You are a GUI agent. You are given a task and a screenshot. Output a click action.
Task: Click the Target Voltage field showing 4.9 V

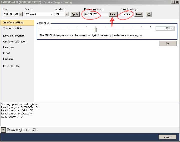point(127,14)
